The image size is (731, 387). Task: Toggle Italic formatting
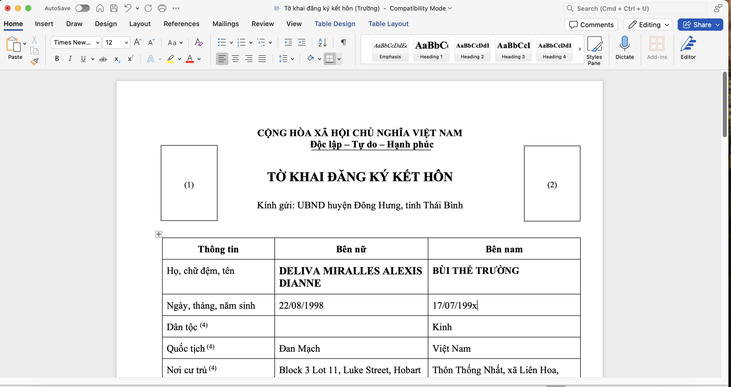click(x=70, y=59)
